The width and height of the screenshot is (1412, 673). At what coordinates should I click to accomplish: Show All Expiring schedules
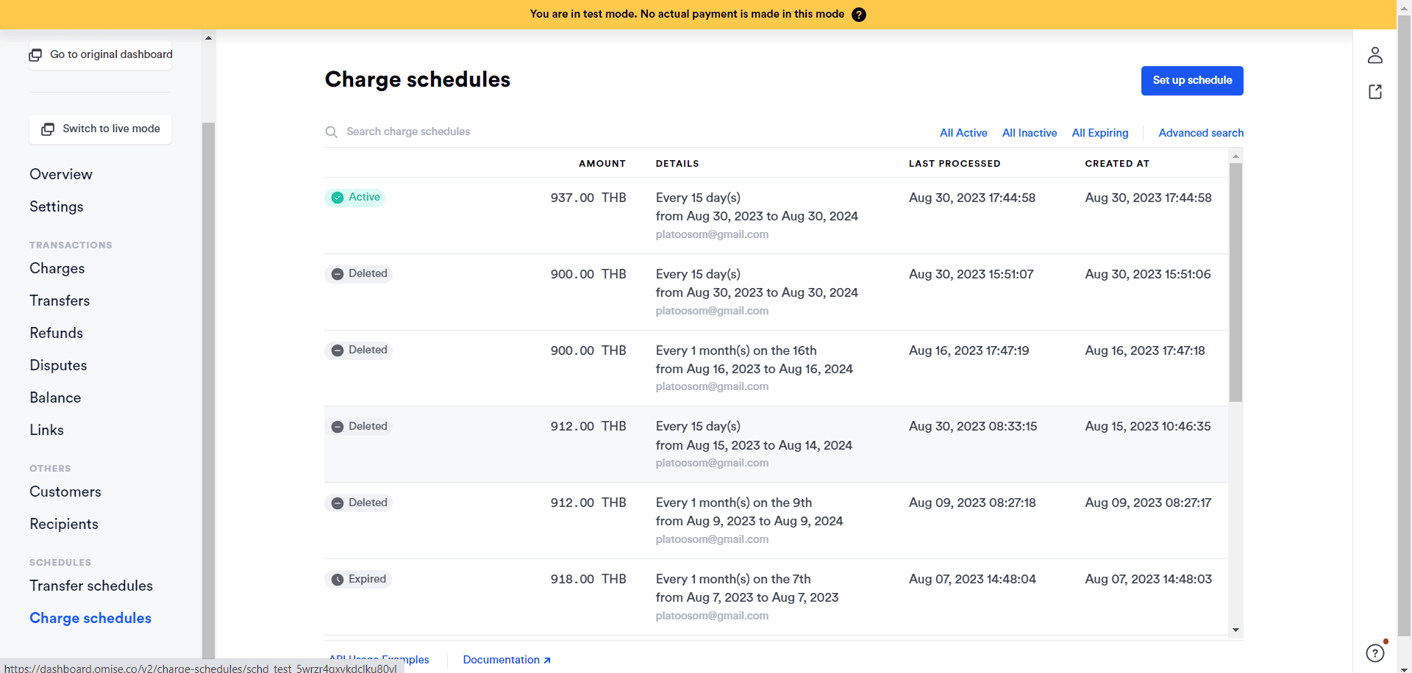pyautogui.click(x=1099, y=133)
